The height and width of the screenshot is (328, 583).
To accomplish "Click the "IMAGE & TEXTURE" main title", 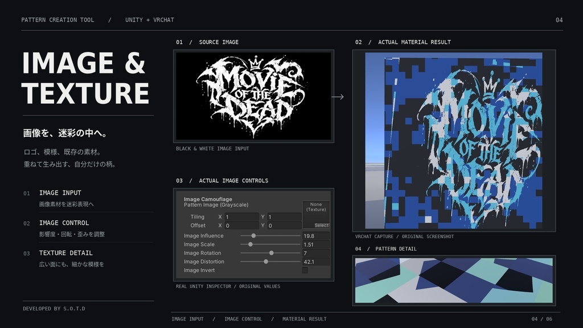I will [x=85, y=77].
